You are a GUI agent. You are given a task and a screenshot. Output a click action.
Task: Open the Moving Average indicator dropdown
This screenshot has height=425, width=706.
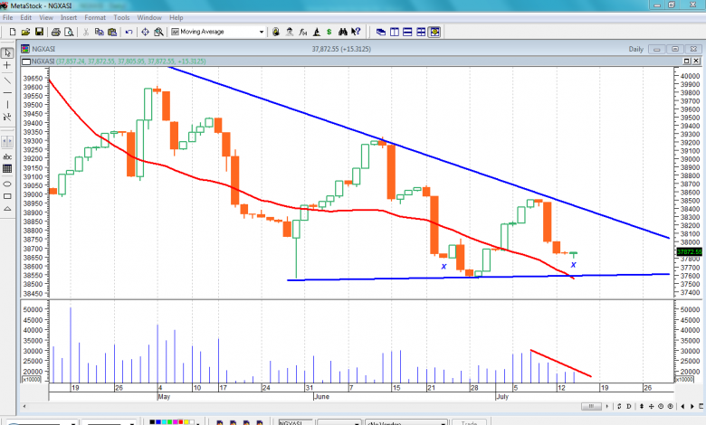[262, 32]
